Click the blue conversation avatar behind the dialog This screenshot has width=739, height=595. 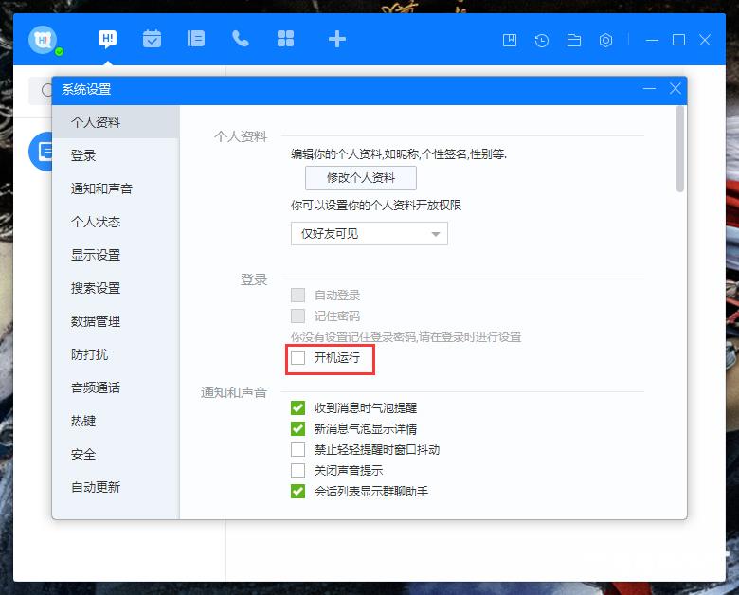coord(41,152)
